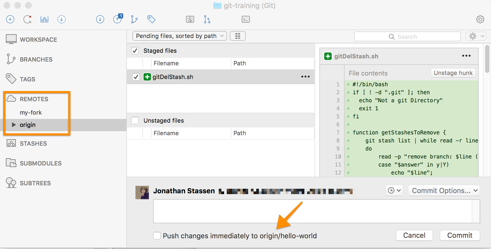Select STASHES in the sidebar

pyautogui.click(x=33, y=144)
